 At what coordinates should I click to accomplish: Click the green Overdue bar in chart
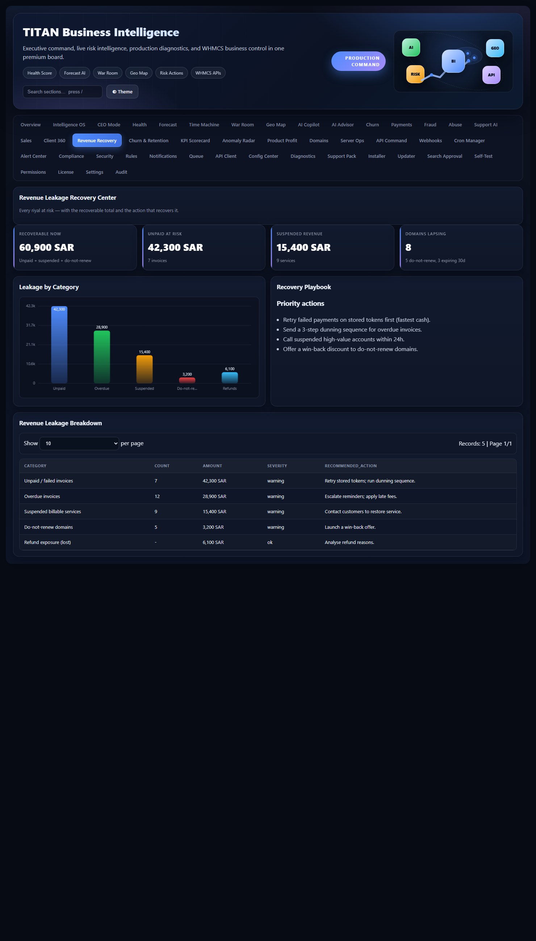click(x=102, y=357)
